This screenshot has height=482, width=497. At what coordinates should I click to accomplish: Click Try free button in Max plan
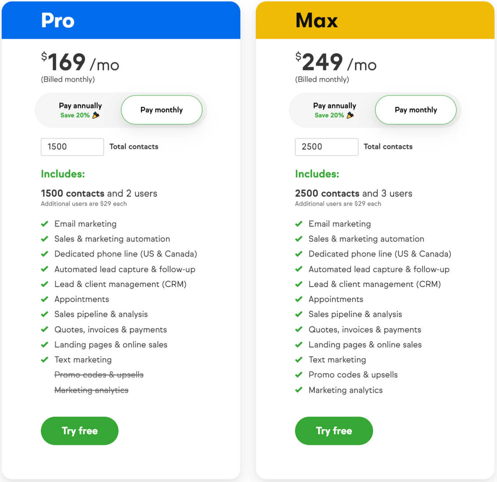[334, 431]
